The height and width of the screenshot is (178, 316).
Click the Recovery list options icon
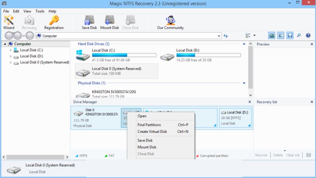tap(309, 155)
